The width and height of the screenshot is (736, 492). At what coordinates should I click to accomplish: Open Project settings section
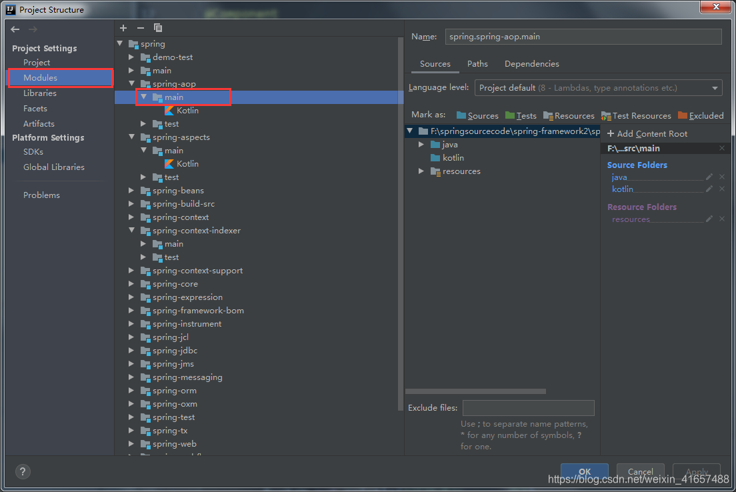point(37,63)
